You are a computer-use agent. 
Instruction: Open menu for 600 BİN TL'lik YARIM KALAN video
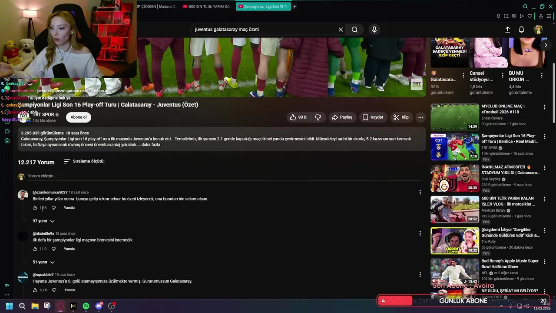click(545, 199)
